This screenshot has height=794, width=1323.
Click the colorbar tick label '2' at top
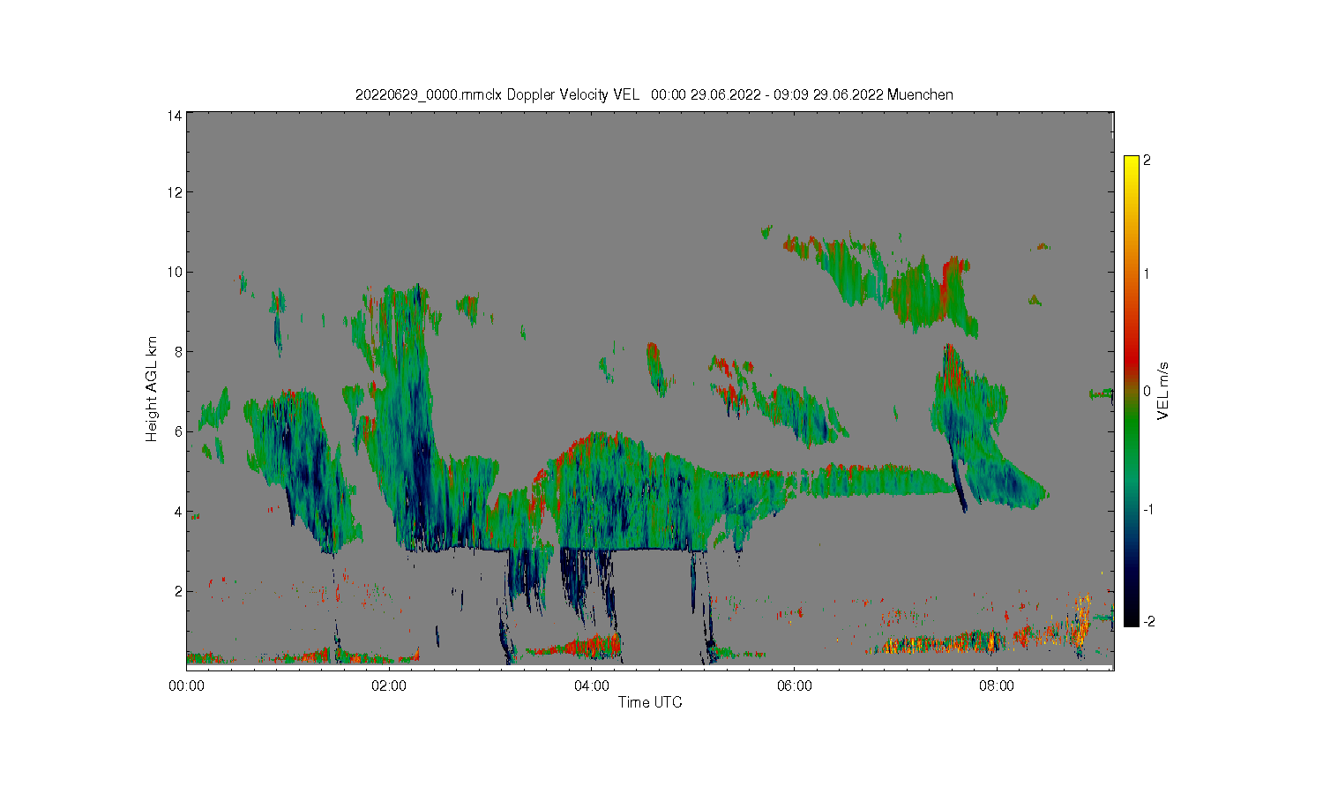coord(1147,161)
